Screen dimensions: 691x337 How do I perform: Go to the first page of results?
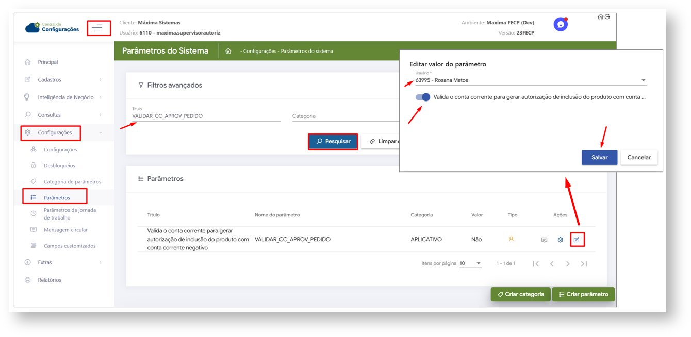tap(536, 264)
